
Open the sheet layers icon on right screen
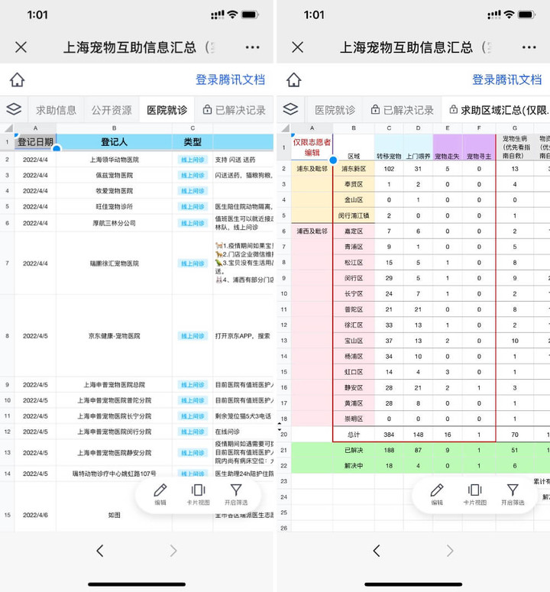tap(291, 109)
